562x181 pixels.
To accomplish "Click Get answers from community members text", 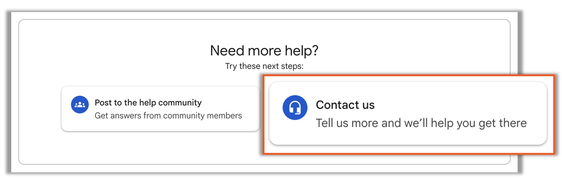I will pos(169,115).
